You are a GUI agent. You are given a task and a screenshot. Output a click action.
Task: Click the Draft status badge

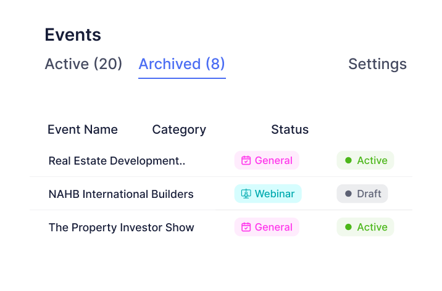(x=362, y=194)
